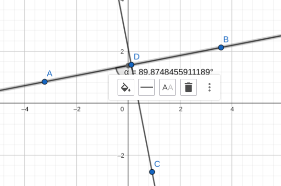
Task: Open the line style options
Action: pyautogui.click(x=146, y=88)
